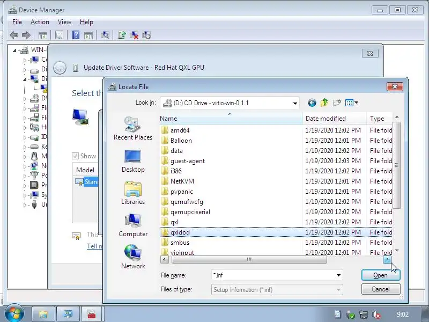
Task: Click the Create New Folder icon in Locate File
Action: (x=337, y=103)
